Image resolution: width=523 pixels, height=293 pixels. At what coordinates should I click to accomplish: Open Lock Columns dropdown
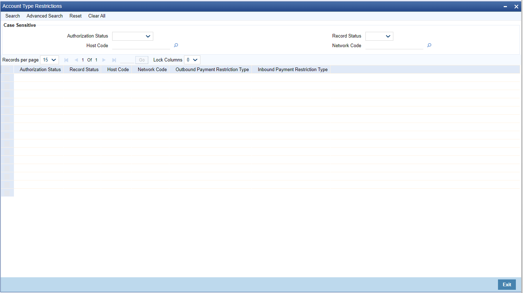(192, 60)
